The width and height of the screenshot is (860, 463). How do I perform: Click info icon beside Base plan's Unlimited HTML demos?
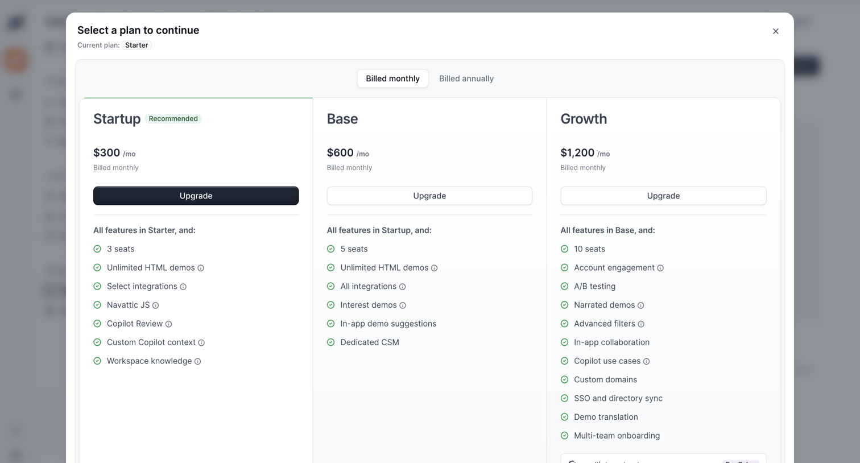[x=434, y=268]
